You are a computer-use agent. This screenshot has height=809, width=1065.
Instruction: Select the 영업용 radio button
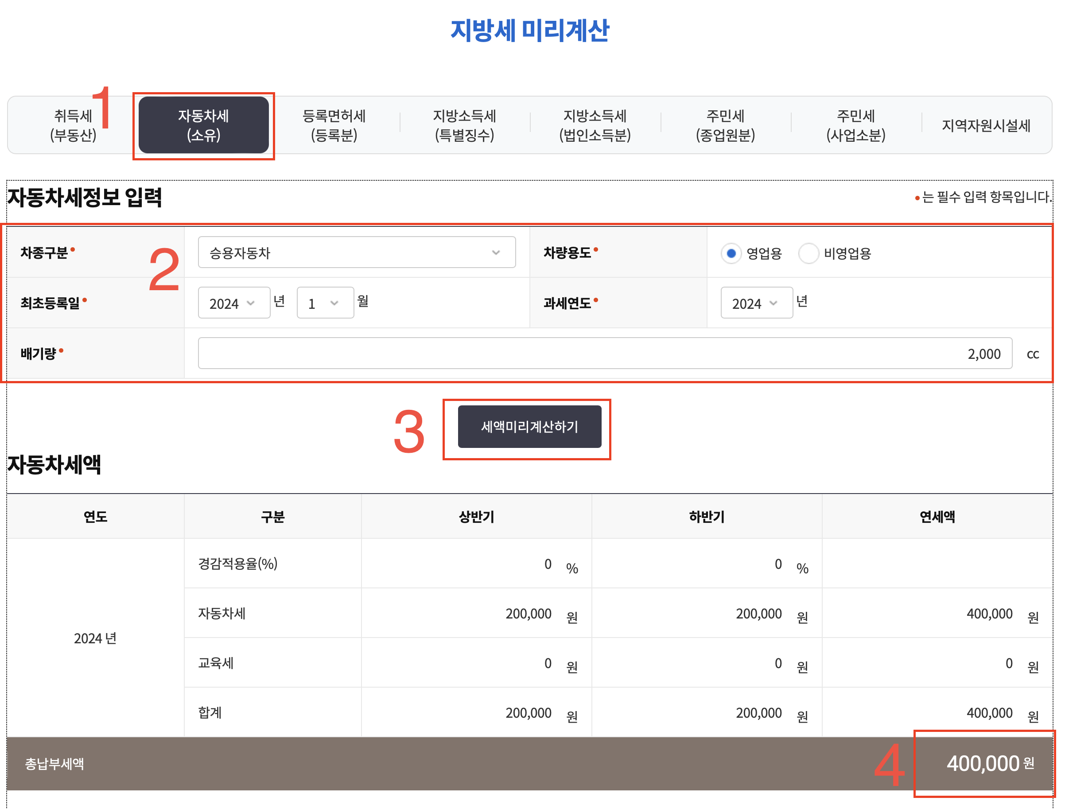click(x=731, y=253)
